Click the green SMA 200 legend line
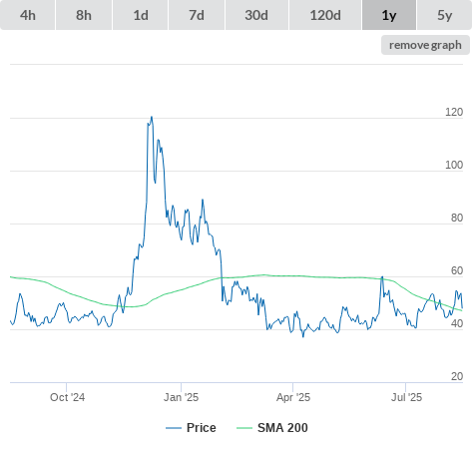473x454 pixels. pyautogui.click(x=244, y=428)
